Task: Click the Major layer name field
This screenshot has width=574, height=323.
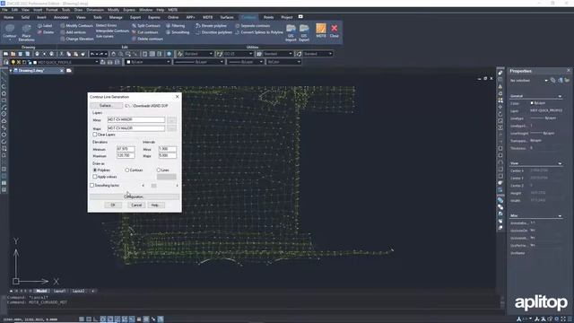Action: pos(136,128)
